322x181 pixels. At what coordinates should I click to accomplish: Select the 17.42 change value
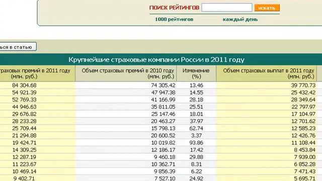pyautogui.click(x=196, y=150)
